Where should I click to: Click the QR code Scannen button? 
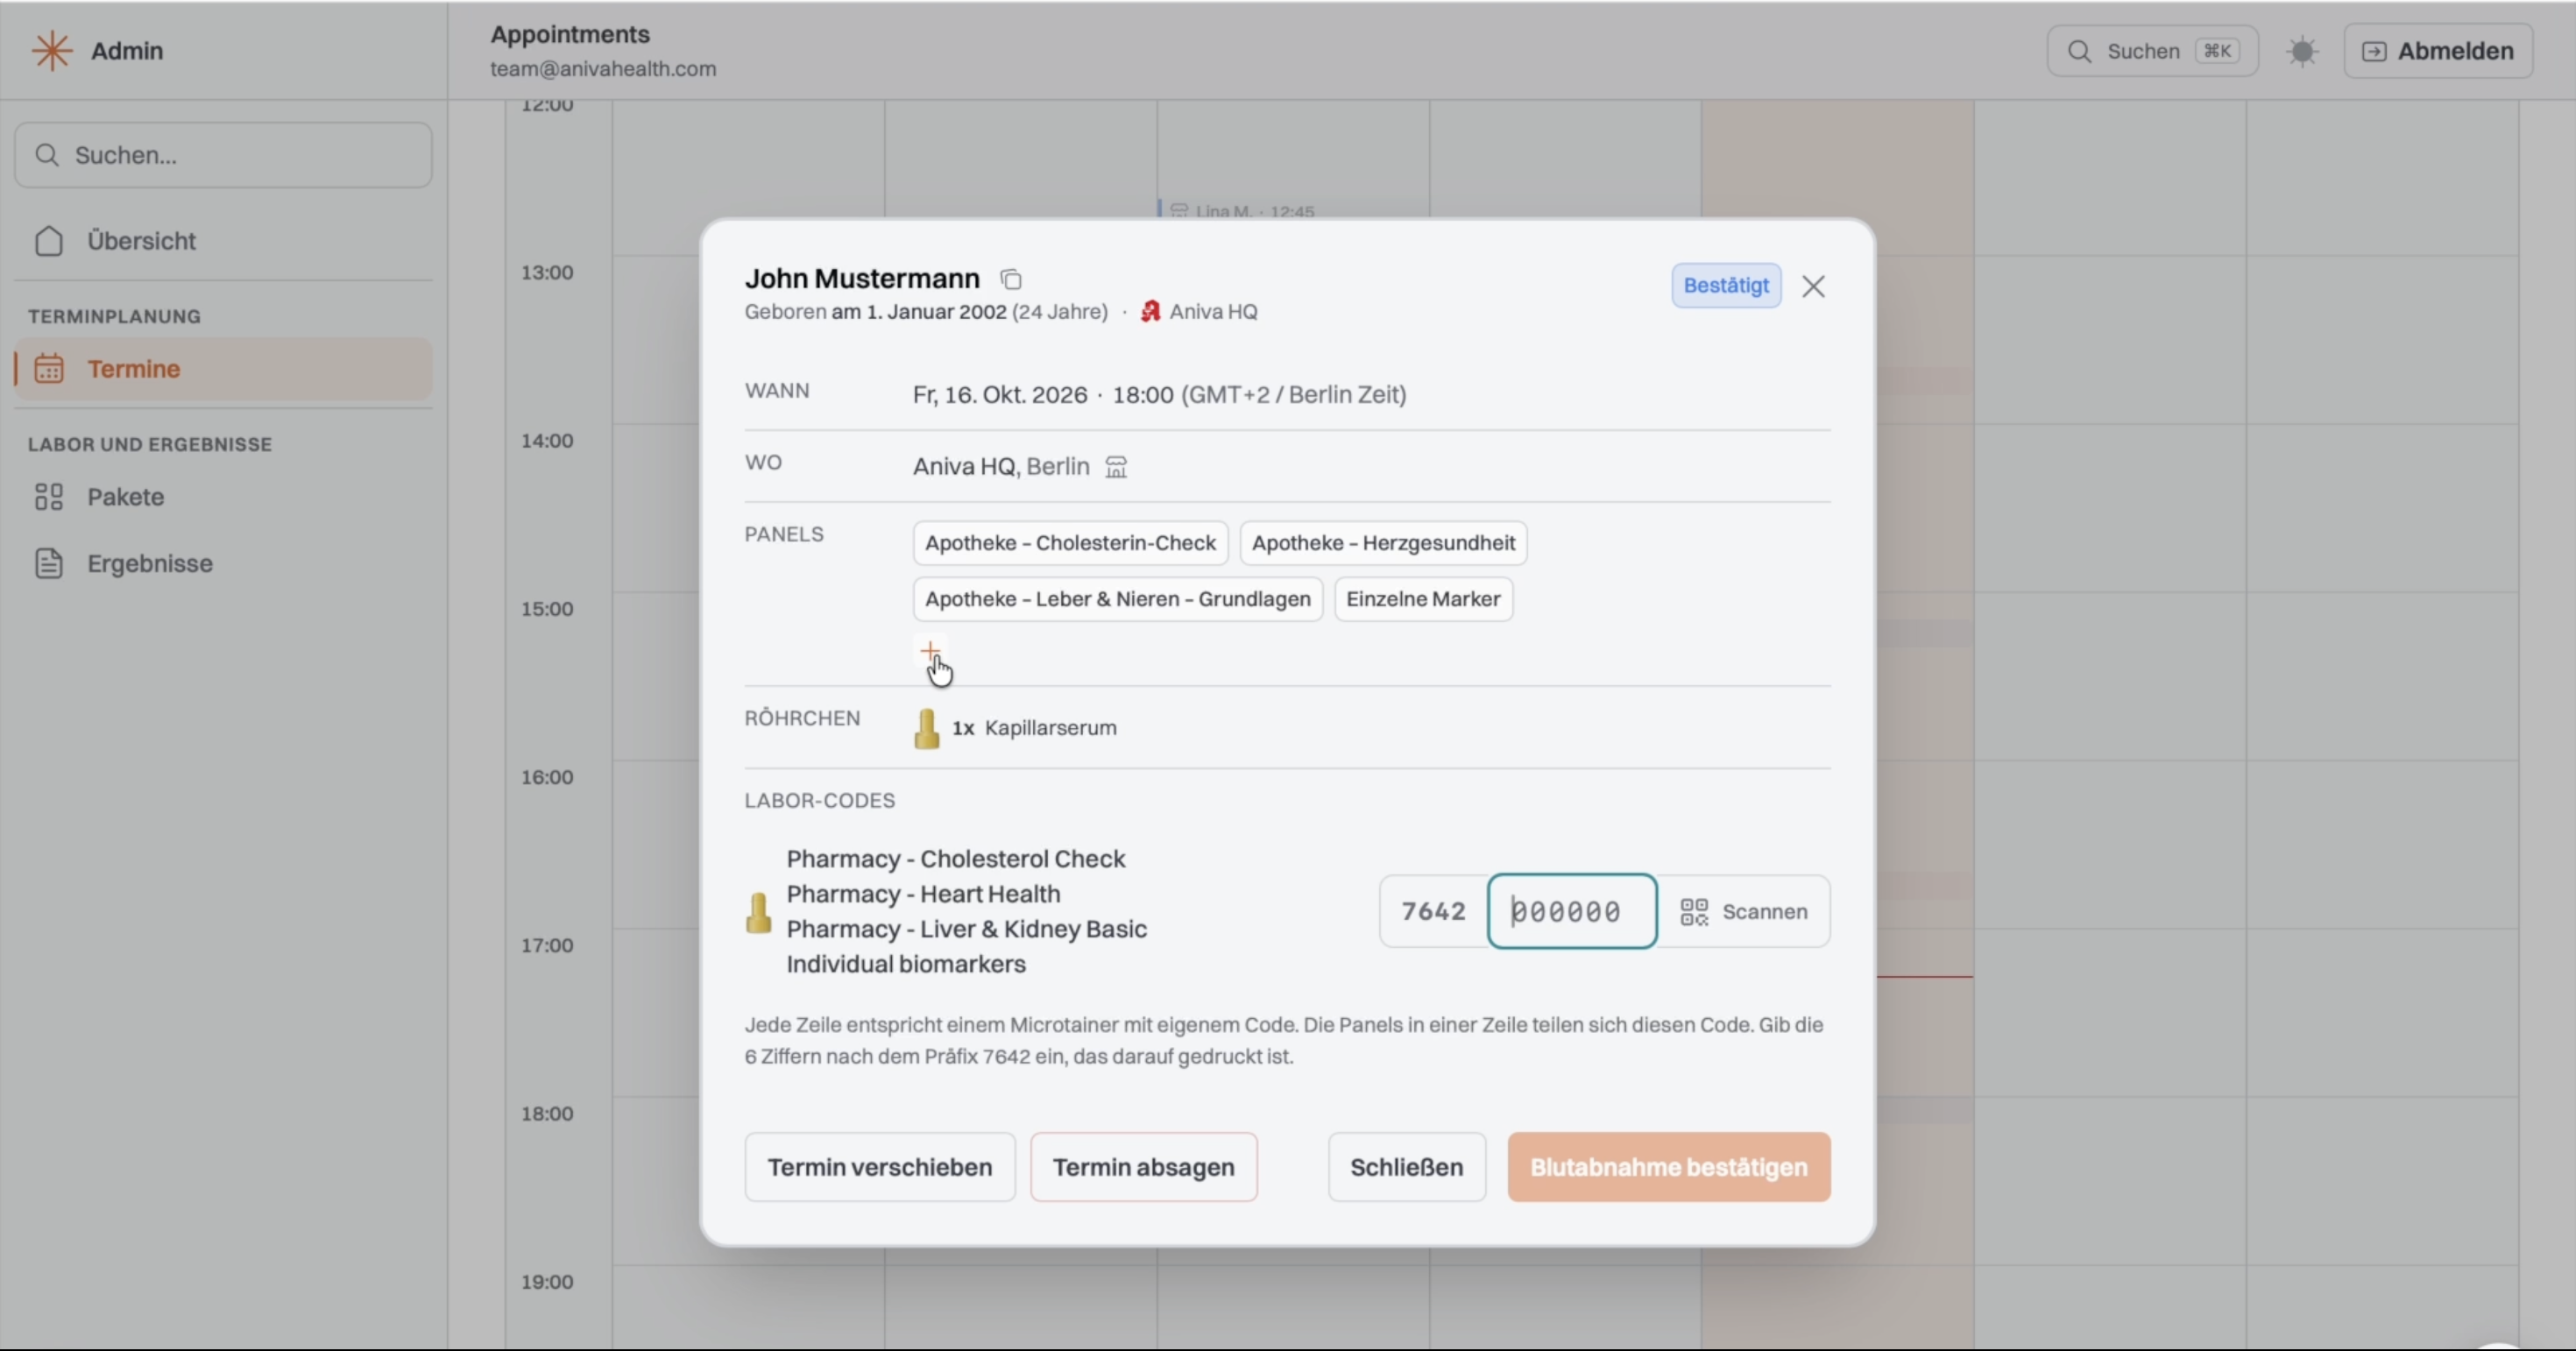[1744, 911]
